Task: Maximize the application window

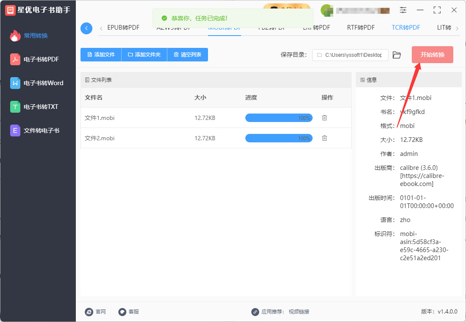Action: click(437, 10)
